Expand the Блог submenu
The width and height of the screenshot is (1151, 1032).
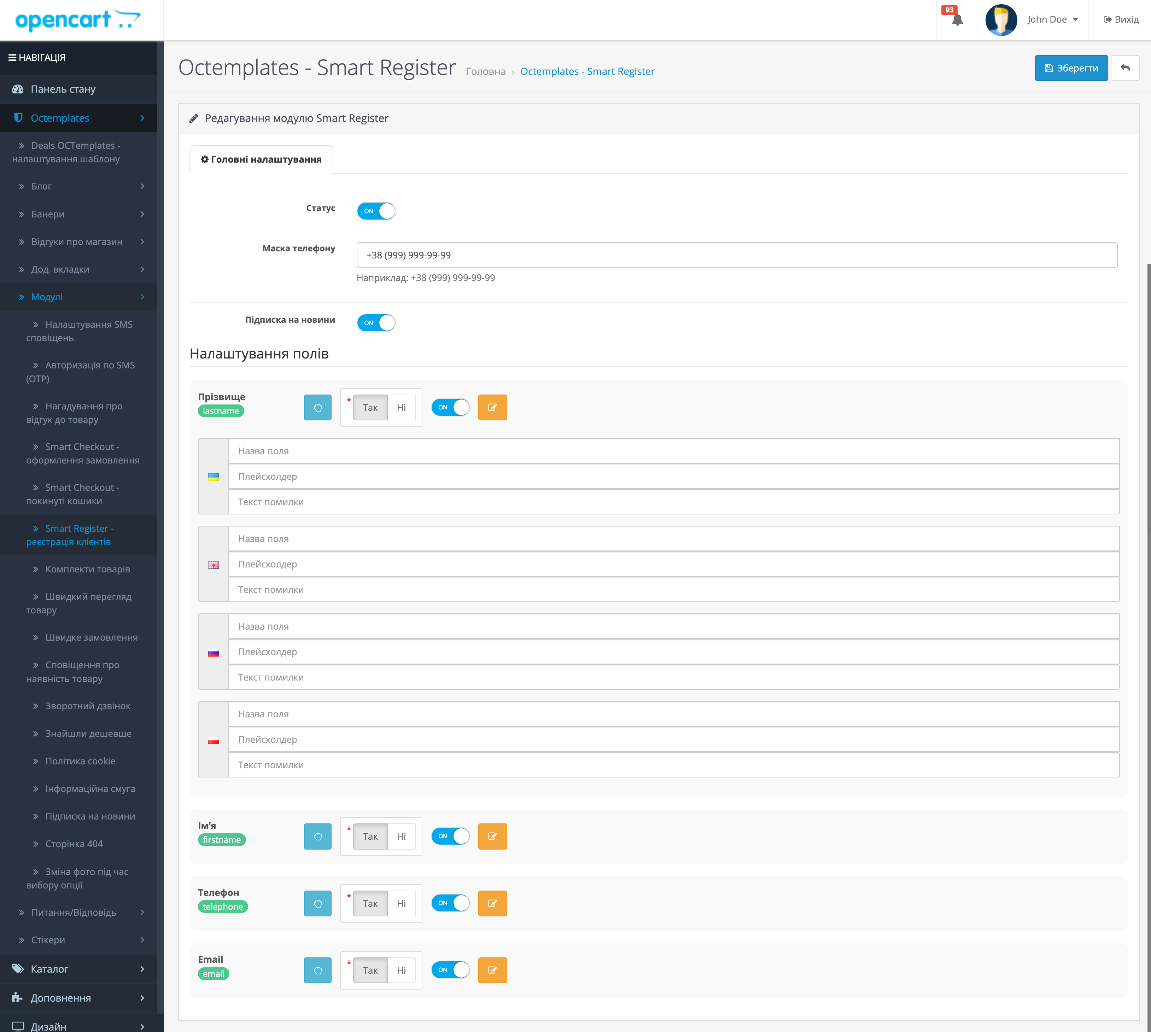point(78,186)
